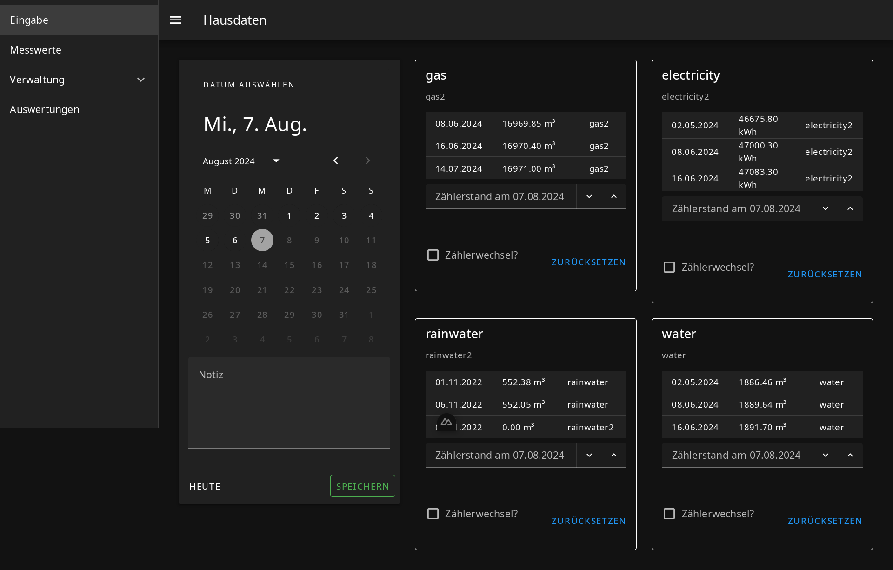The width and height of the screenshot is (893, 570).
Task: Select August 6 in the calendar
Action: (235, 240)
